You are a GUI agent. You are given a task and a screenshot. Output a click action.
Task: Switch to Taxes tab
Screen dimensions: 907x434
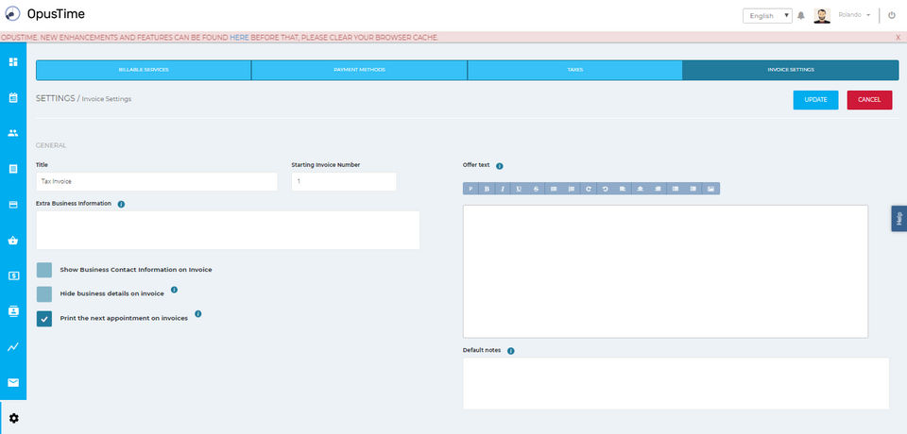[x=575, y=70]
